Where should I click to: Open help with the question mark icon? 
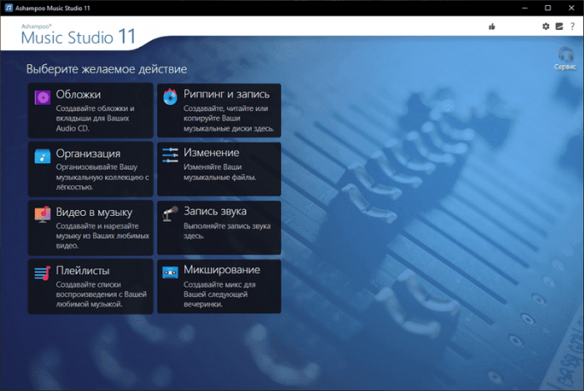(x=572, y=27)
